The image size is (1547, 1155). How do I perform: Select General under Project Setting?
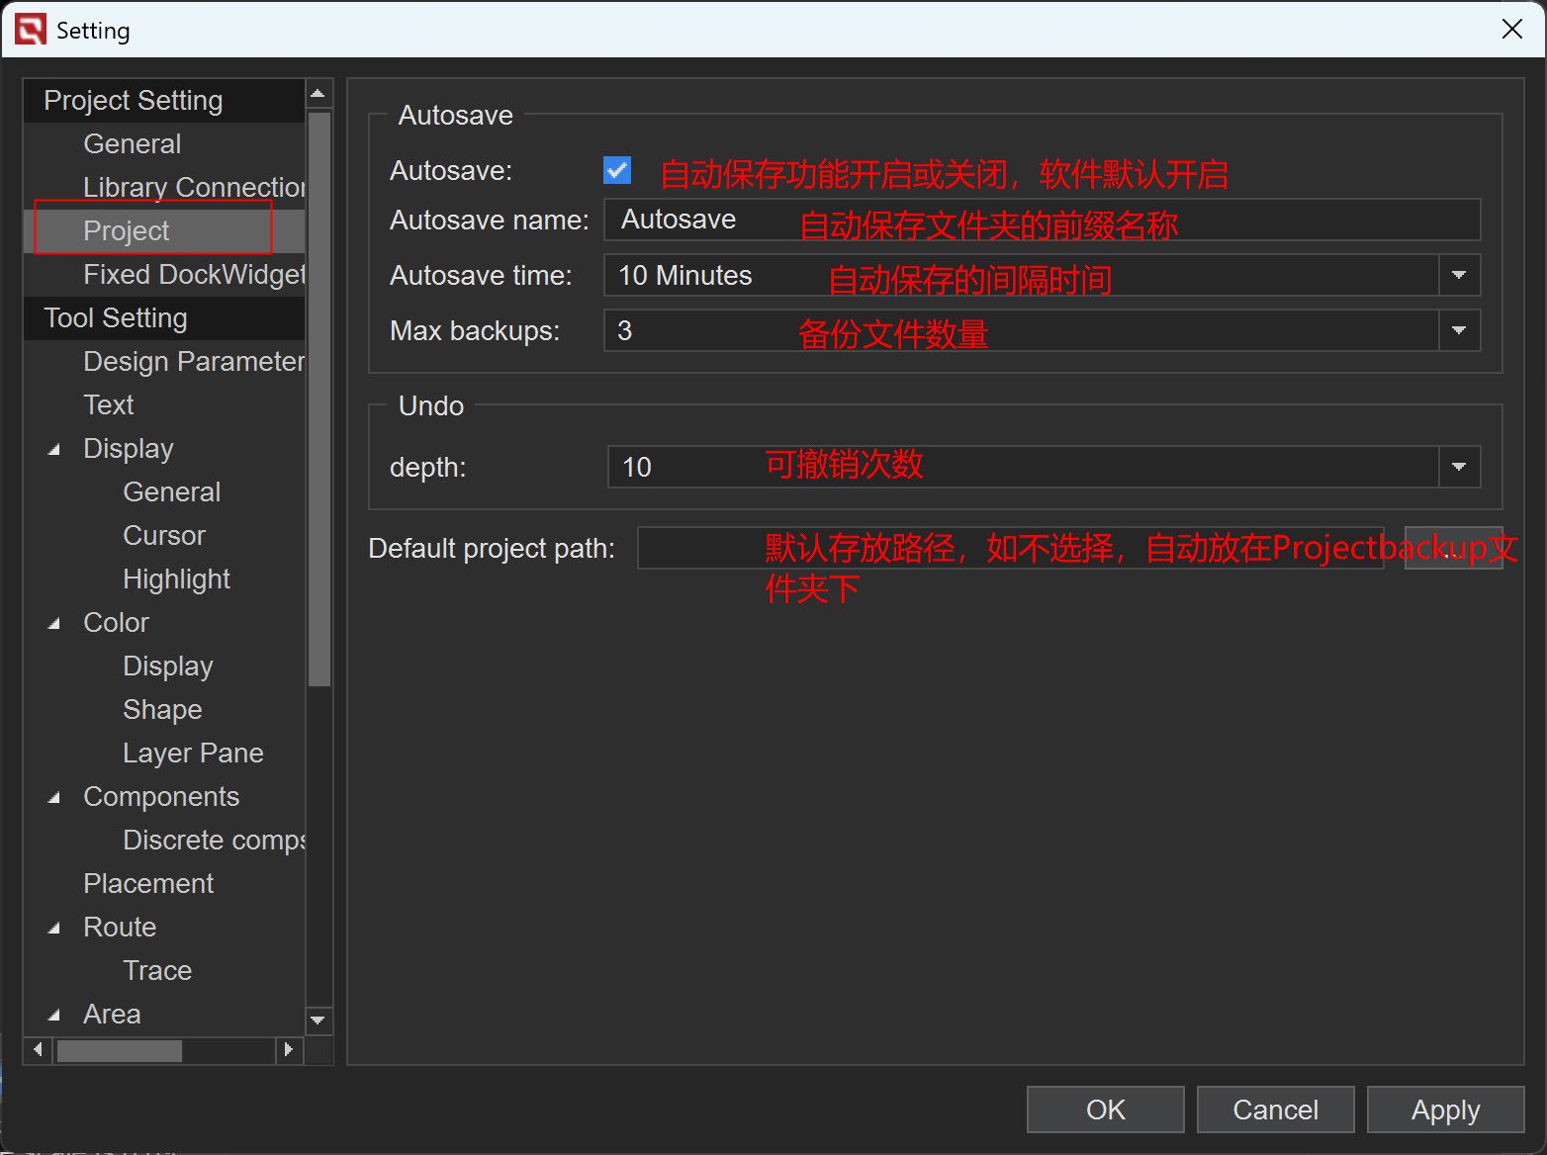point(133,144)
